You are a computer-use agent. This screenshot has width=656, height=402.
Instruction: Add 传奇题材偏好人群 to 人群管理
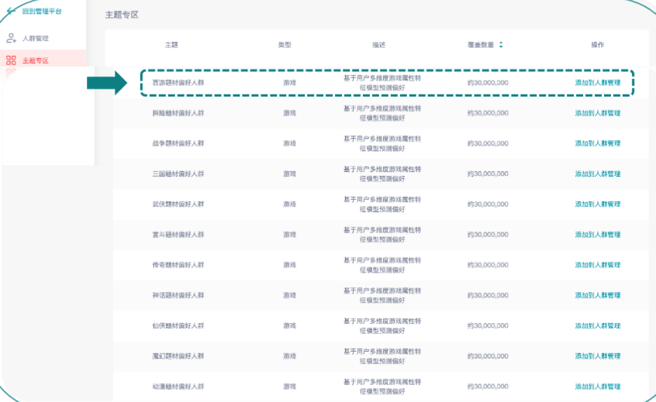pos(597,265)
